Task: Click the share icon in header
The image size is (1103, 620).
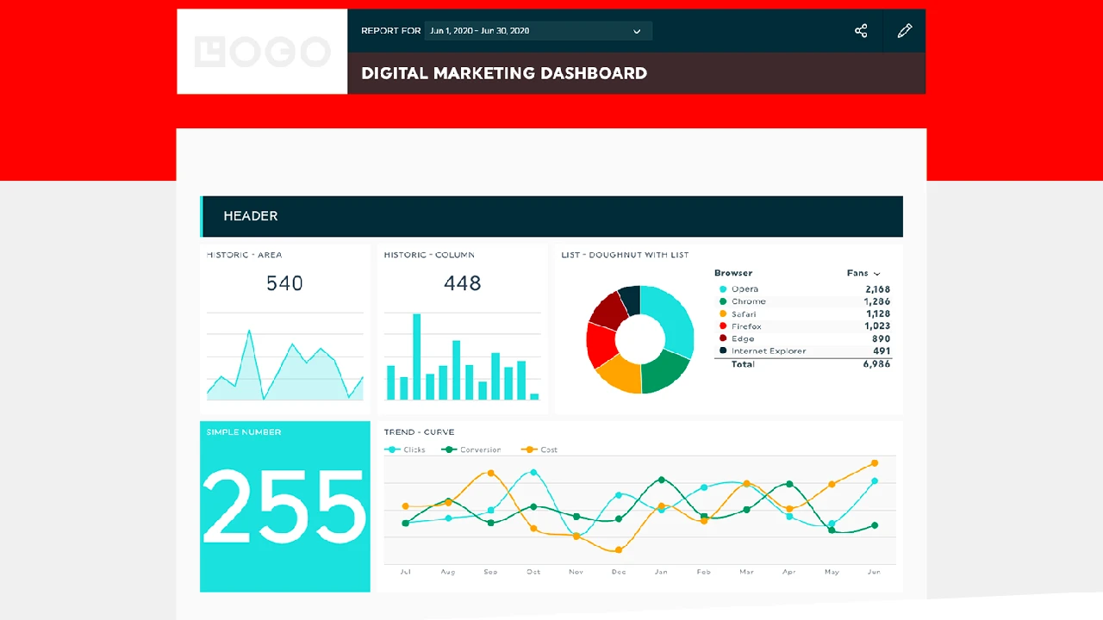Action: point(860,31)
